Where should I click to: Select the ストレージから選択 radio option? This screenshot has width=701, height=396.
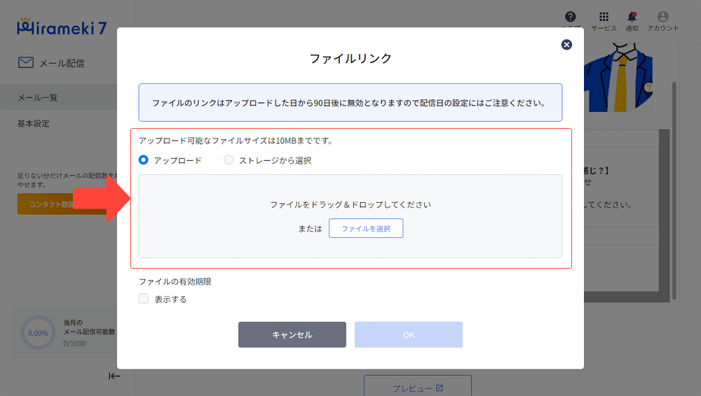point(229,160)
